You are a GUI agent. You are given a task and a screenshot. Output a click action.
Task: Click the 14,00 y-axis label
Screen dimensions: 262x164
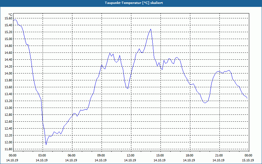pos(8,73)
